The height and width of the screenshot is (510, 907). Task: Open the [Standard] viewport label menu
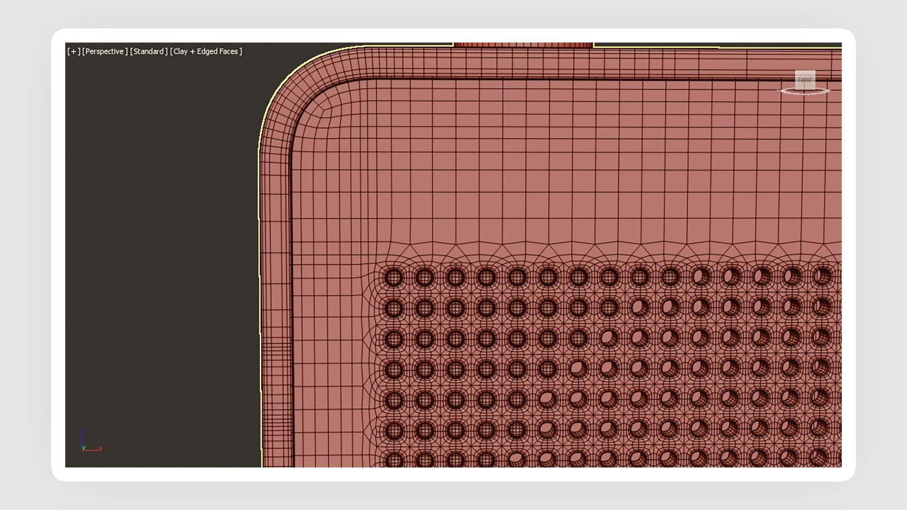coord(149,51)
